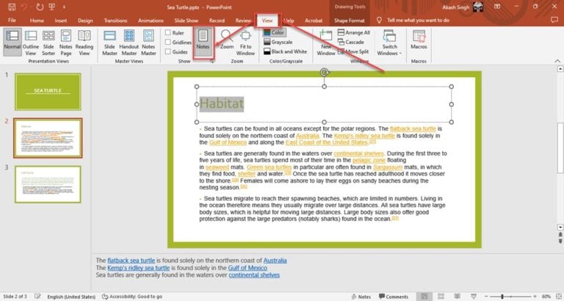
Task: Open Switch Windows dropdown
Action: (x=389, y=42)
